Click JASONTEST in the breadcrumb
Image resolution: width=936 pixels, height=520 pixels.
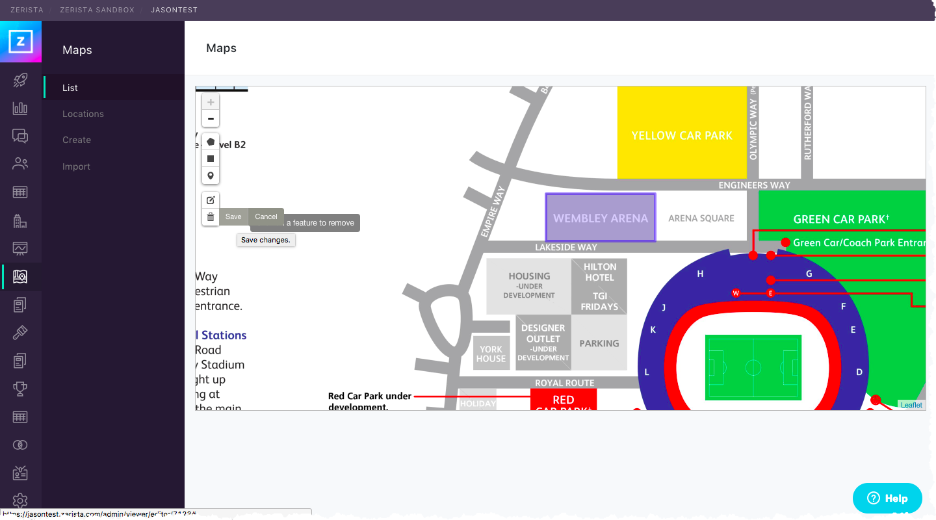(174, 10)
